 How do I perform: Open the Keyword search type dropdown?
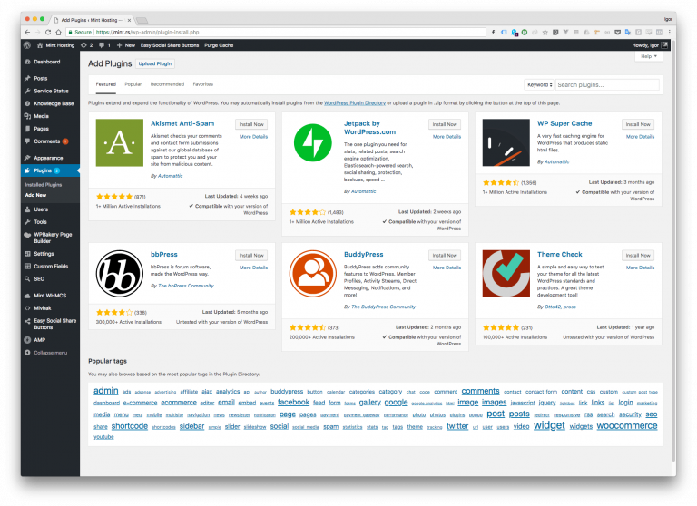[540, 85]
